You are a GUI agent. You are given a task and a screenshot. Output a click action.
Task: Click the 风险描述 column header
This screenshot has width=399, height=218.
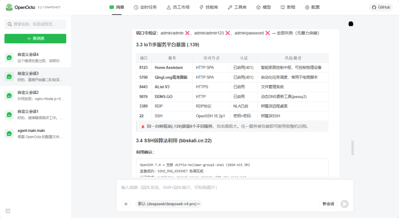pos(293,58)
